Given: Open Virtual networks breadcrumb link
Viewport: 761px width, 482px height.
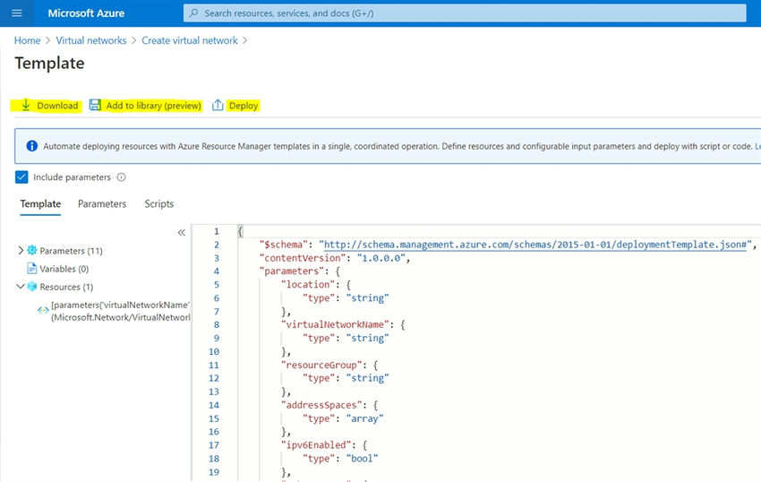Looking at the screenshot, I should click(92, 40).
